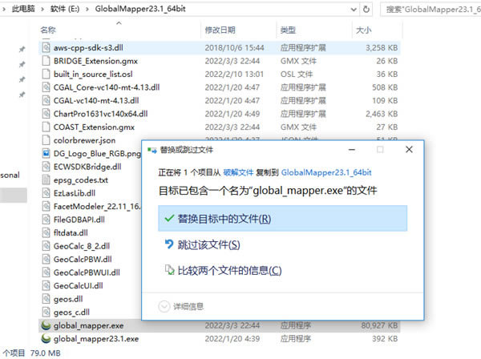Screen dimensions: 481x359
Task: Click the 80,927 KB size cell
Action: [379, 325]
